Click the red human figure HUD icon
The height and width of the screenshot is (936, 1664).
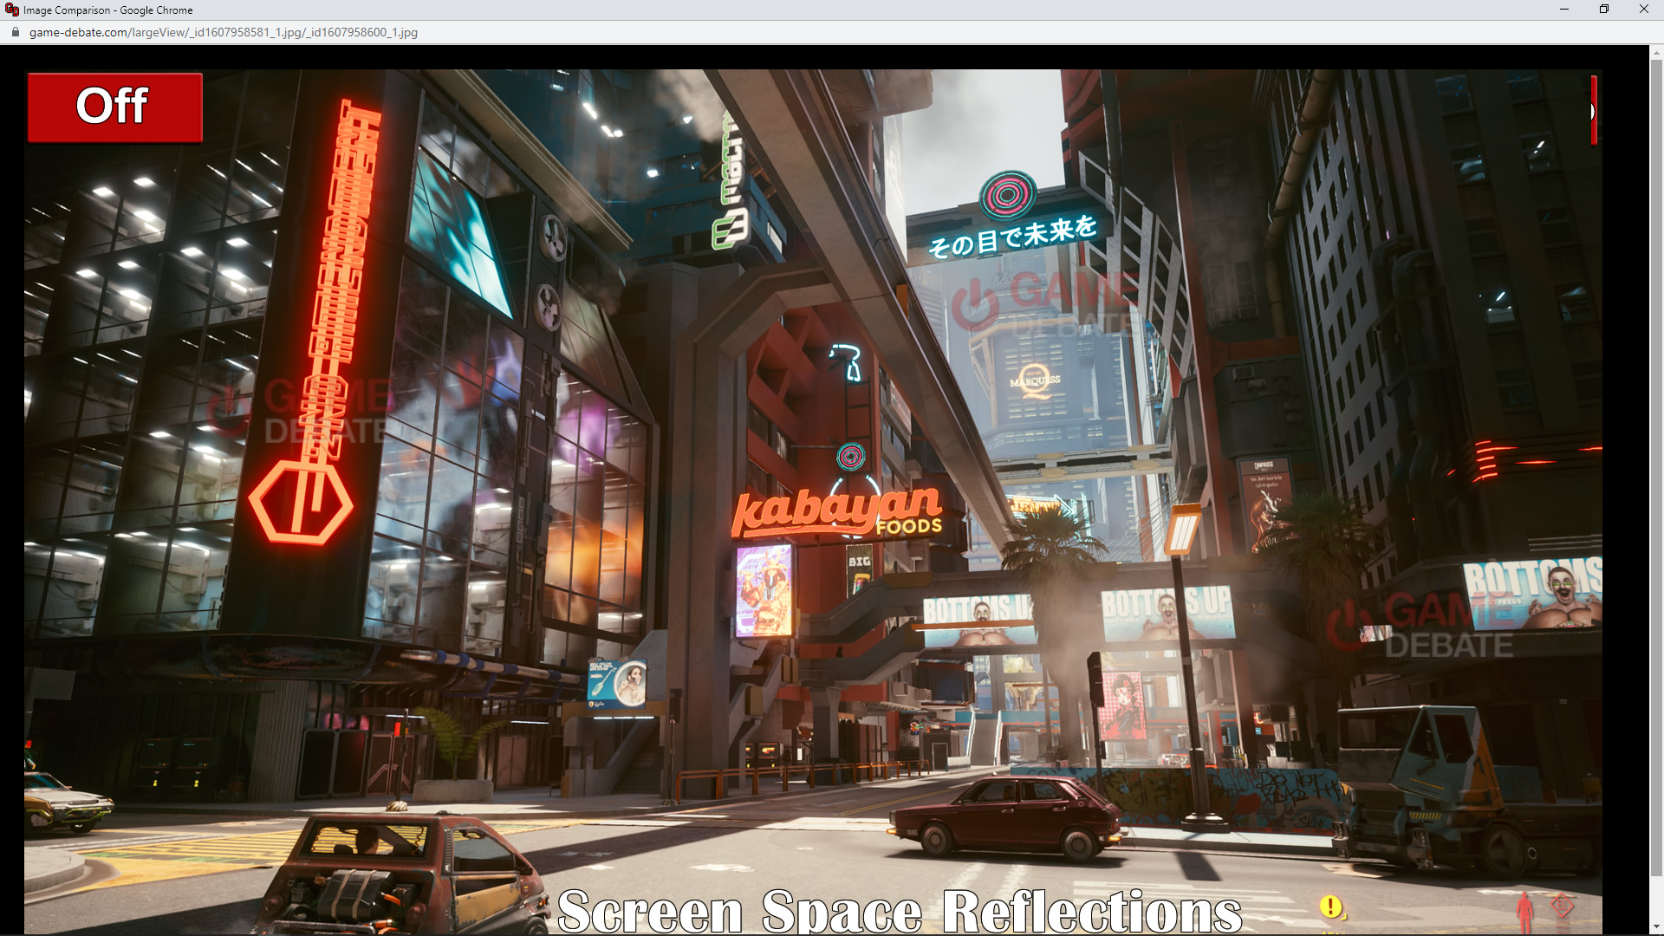coord(1524,910)
